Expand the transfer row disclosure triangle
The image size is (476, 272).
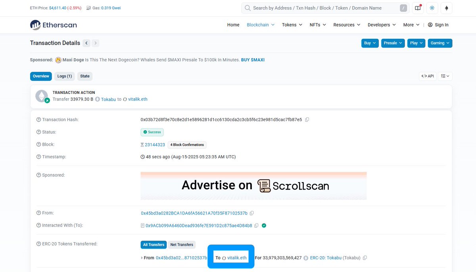click(x=142, y=258)
